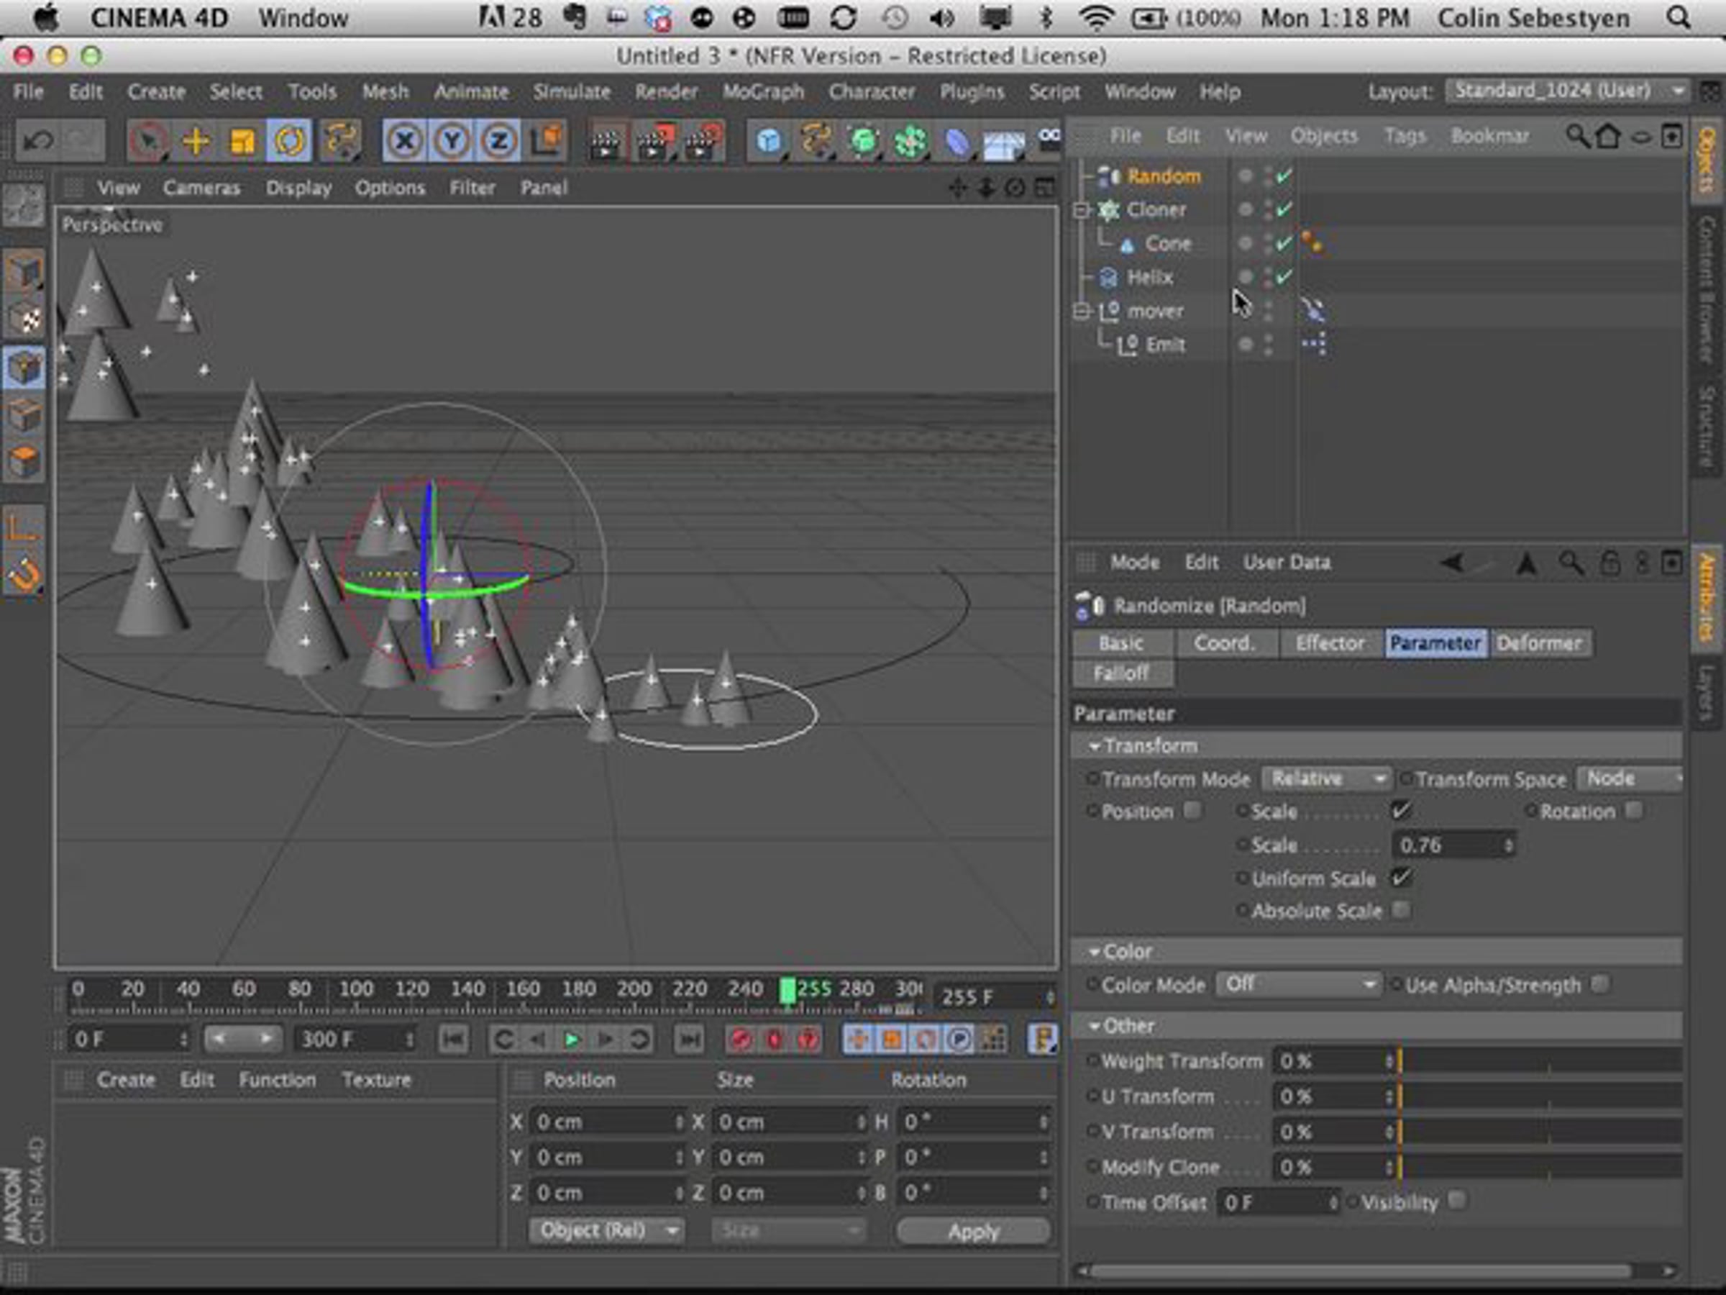The height and width of the screenshot is (1295, 1726).
Task: Open the Color Mode dropdown
Action: [1300, 984]
